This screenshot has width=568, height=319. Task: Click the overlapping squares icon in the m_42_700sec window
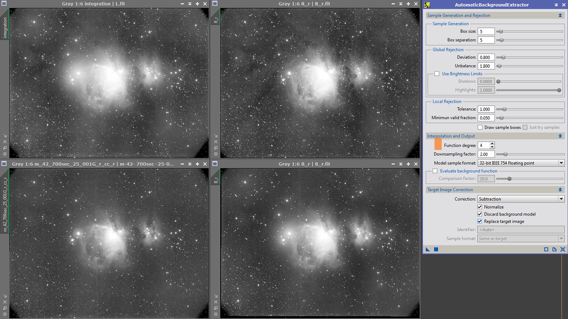[x=5, y=308]
